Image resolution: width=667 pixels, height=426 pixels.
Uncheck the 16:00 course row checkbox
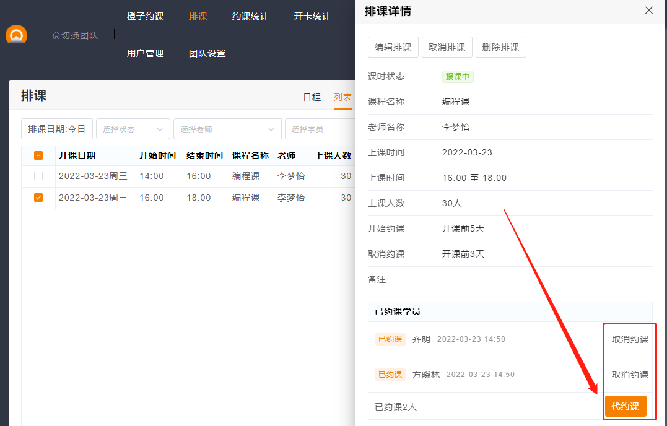point(38,198)
